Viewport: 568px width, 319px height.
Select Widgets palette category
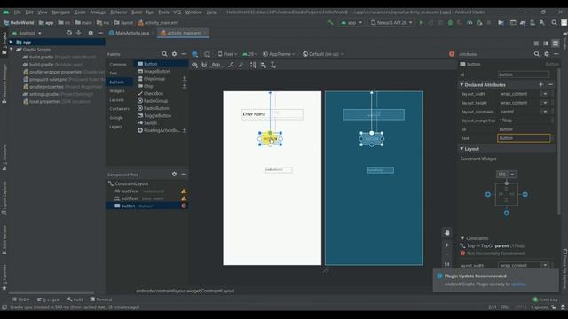click(x=117, y=90)
